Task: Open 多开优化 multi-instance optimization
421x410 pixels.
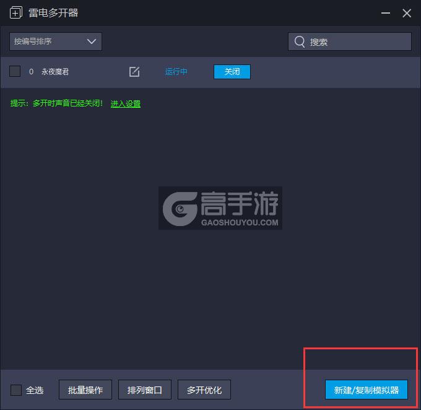Action: (x=204, y=390)
